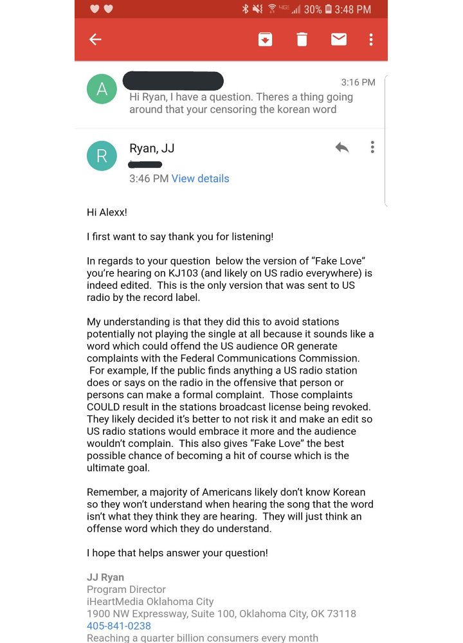Tap the Wi-Fi signal status icon
The height and width of the screenshot is (643, 463).
coord(272,9)
